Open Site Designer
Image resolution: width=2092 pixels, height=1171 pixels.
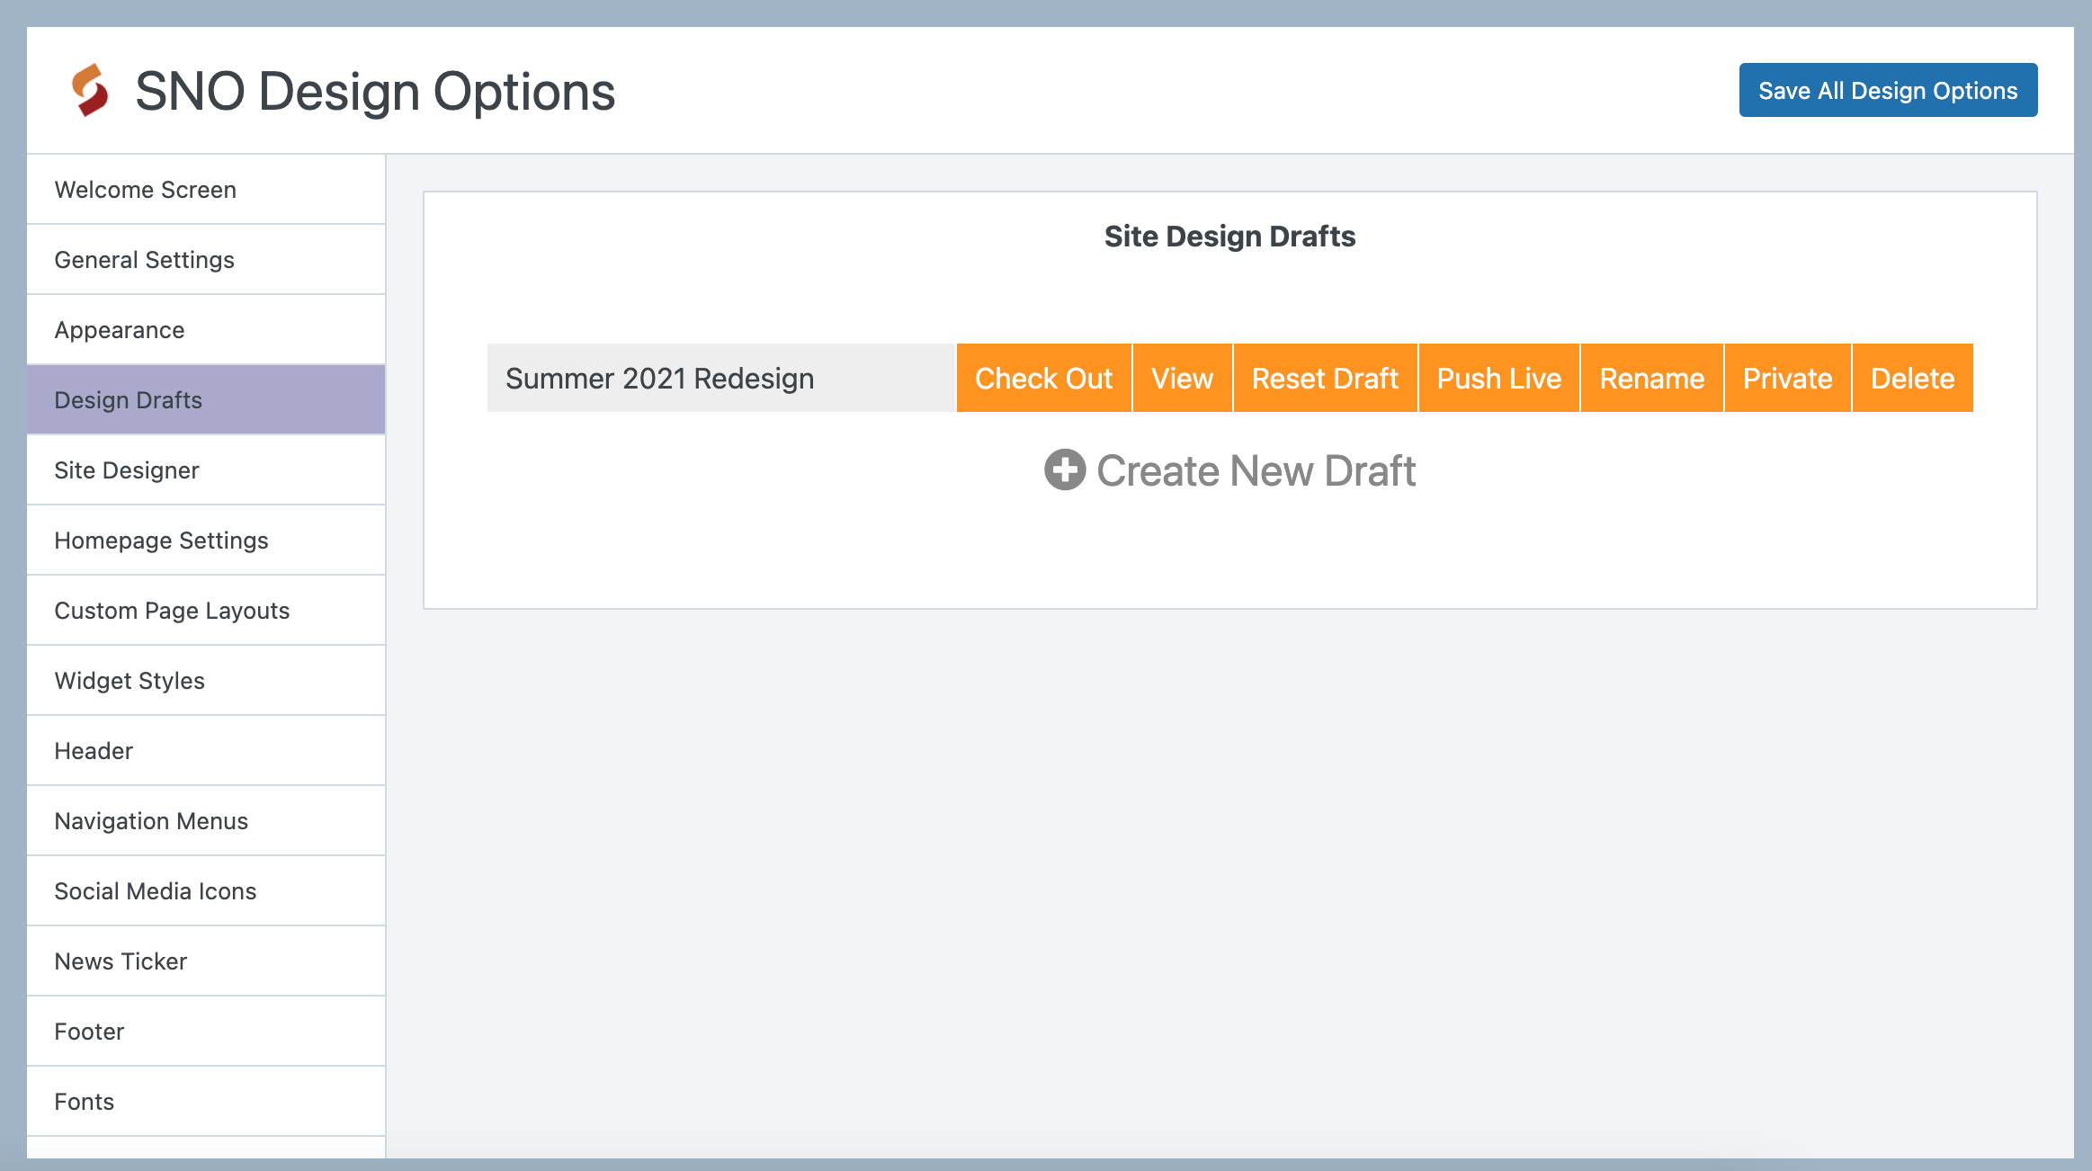206,470
